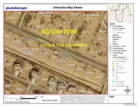Screen dimensions: 137x107
Task: Click the Military purple hatched symbol
Action: coord(113,70)
